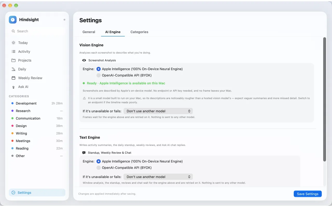The width and height of the screenshot is (332, 207).
Task: Click the Communication time 18m
Action: pos(60,118)
